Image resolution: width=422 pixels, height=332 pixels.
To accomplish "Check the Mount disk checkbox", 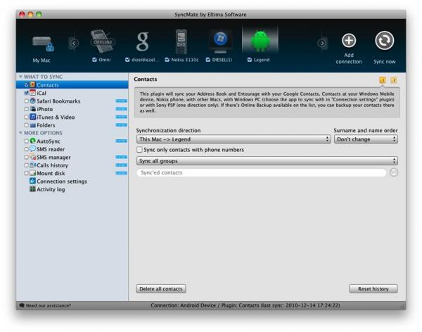I will [x=27, y=173].
